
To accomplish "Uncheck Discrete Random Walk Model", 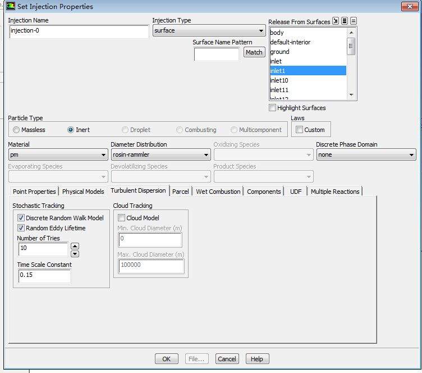I will [21, 218].
